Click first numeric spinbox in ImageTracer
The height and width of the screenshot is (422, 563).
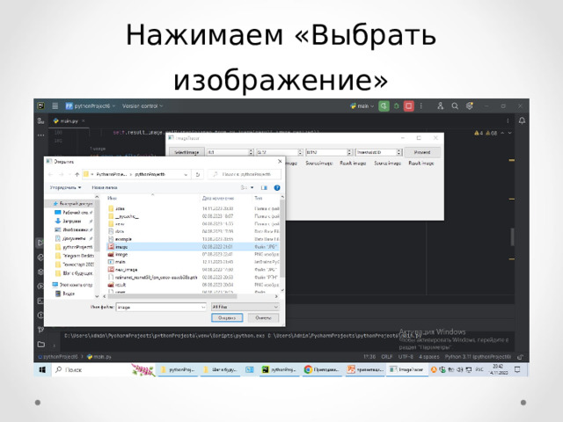point(230,152)
